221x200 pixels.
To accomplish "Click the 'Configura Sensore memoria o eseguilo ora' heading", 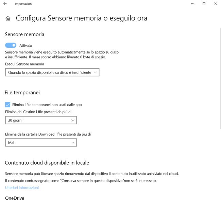I will coord(82,18).
